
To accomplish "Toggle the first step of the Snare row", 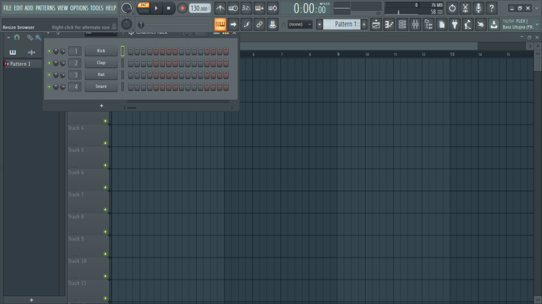I will [x=131, y=87].
